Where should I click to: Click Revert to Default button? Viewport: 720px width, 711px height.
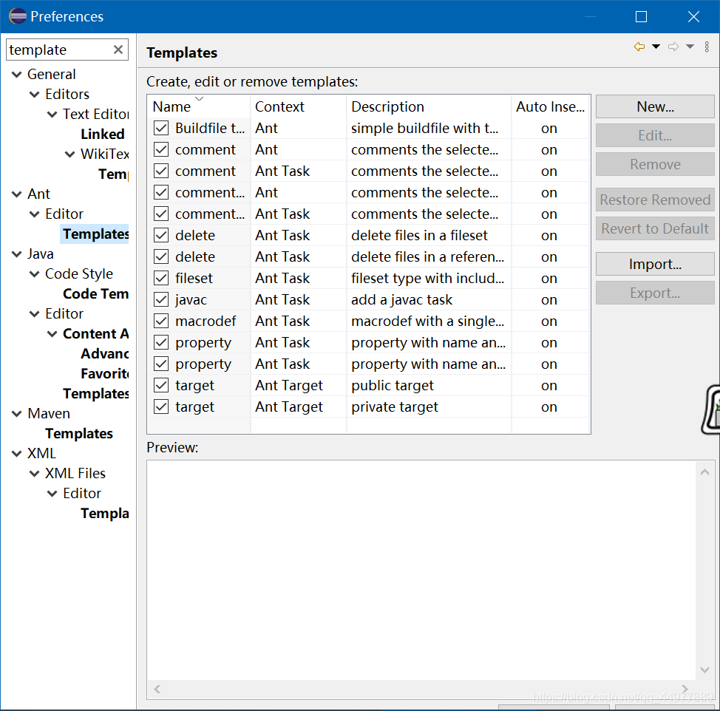click(x=655, y=228)
